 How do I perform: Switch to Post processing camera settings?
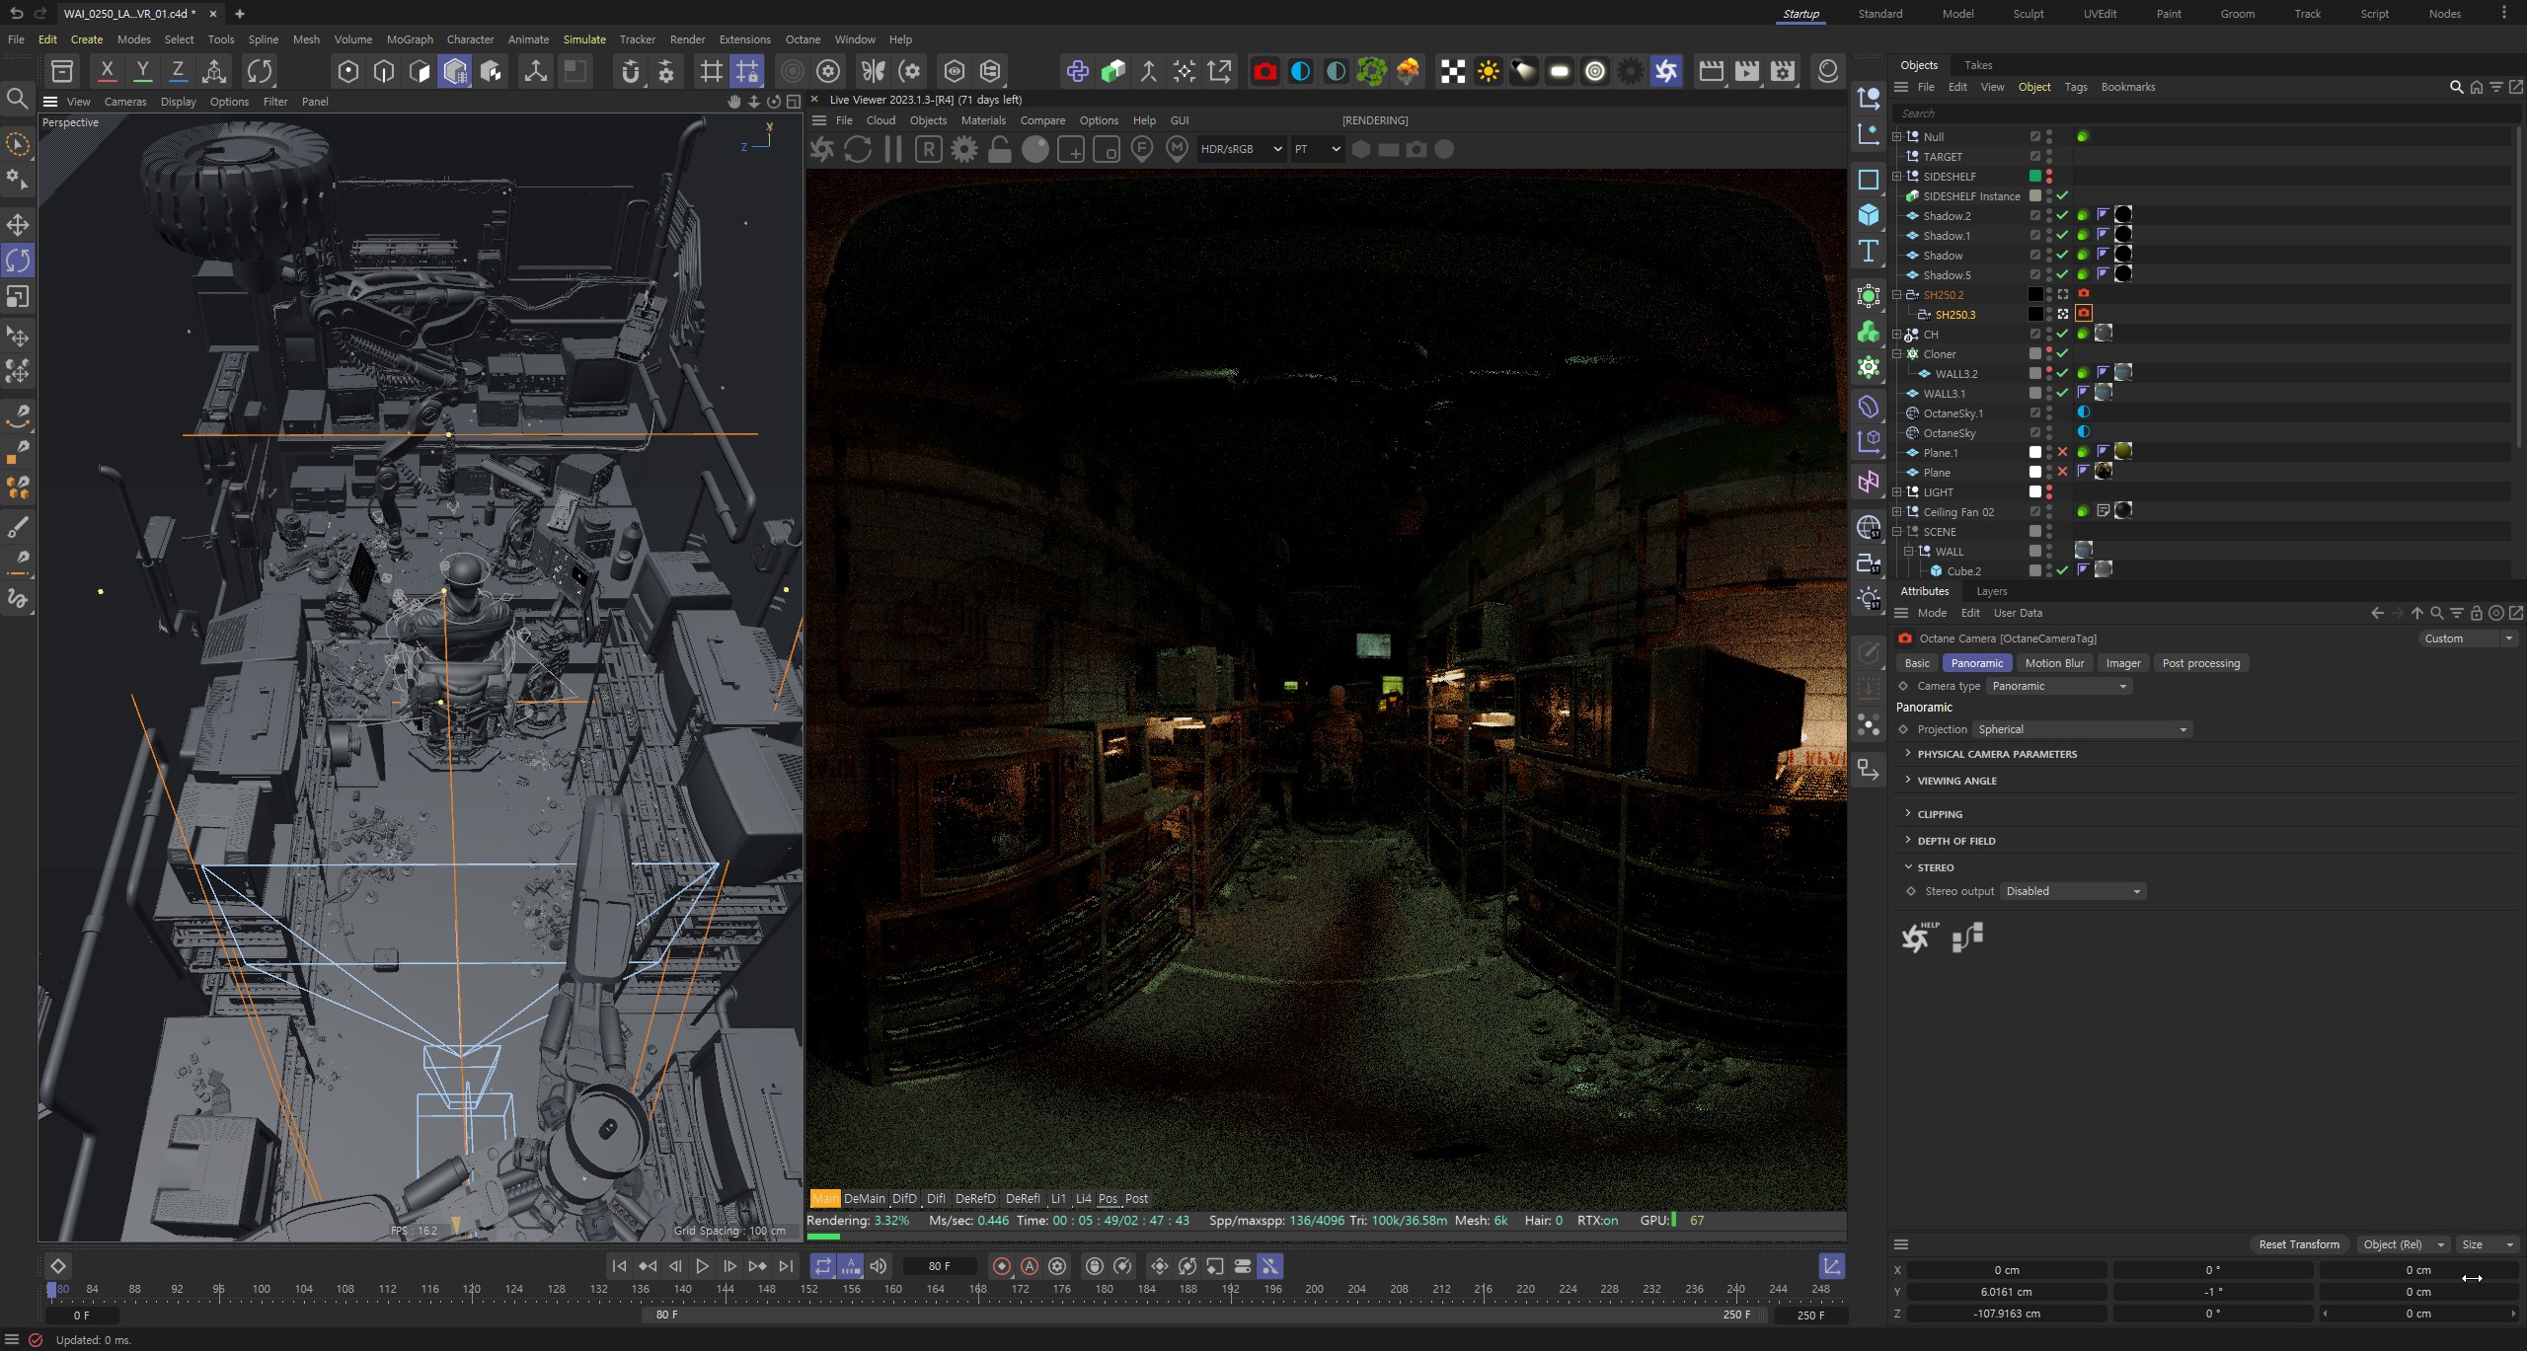pyautogui.click(x=2200, y=662)
